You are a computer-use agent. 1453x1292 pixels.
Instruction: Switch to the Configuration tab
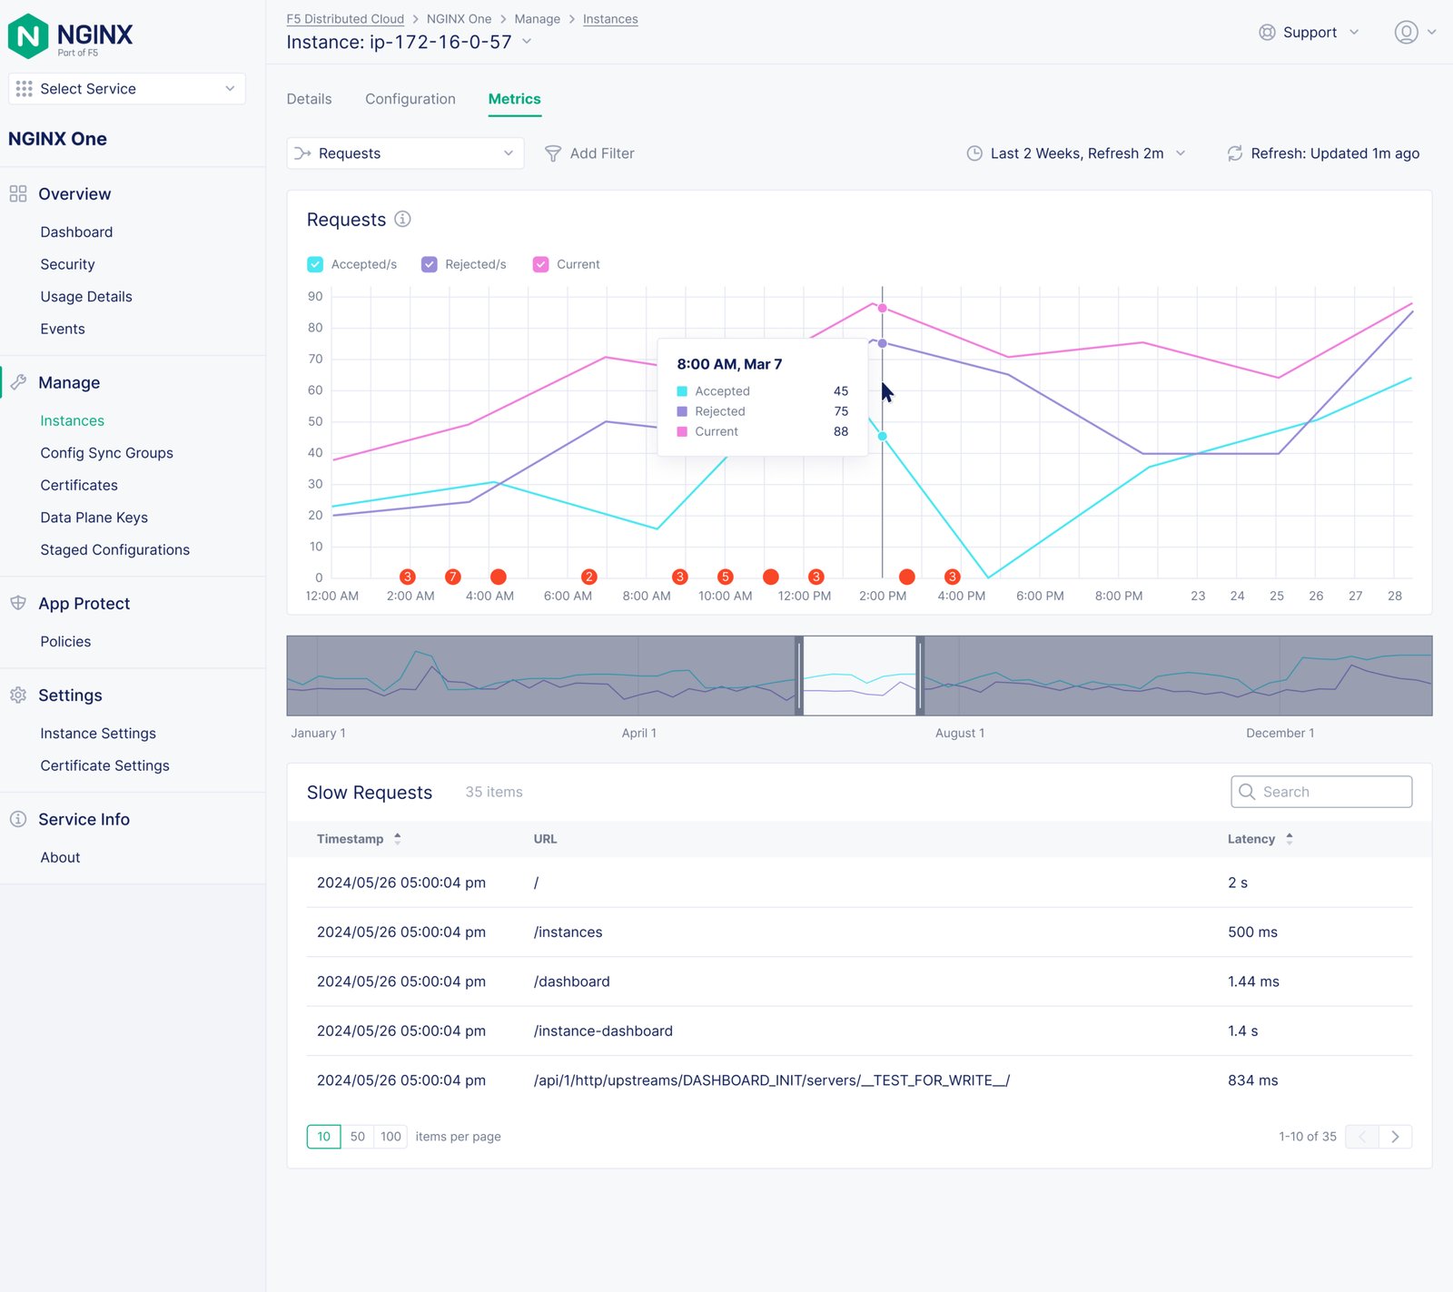coord(410,99)
